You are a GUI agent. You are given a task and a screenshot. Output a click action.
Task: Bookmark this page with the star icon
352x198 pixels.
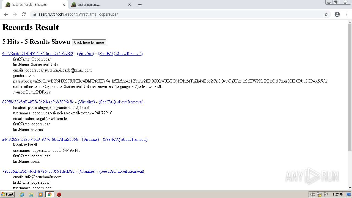point(326,14)
